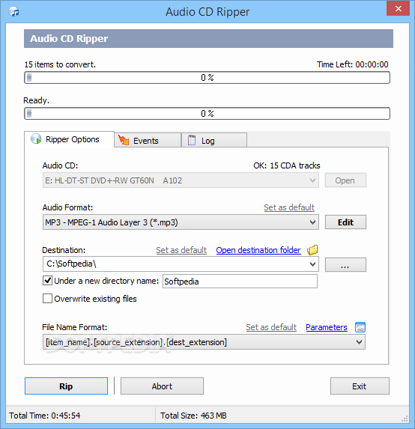The height and width of the screenshot is (429, 415).
Task: Click Set as default for Destination
Action: [x=181, y=250]
